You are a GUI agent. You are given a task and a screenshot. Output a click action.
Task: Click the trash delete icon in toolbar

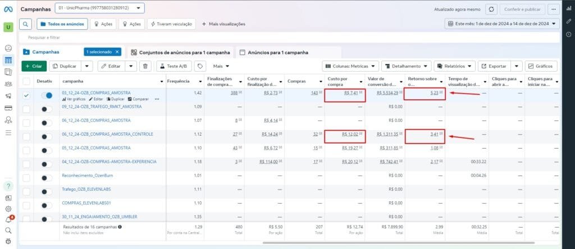[x=145, y=66]
